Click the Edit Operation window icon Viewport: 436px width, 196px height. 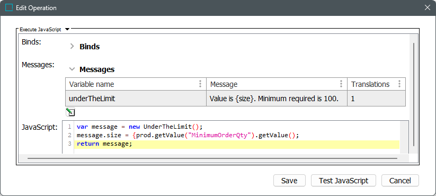9,8
